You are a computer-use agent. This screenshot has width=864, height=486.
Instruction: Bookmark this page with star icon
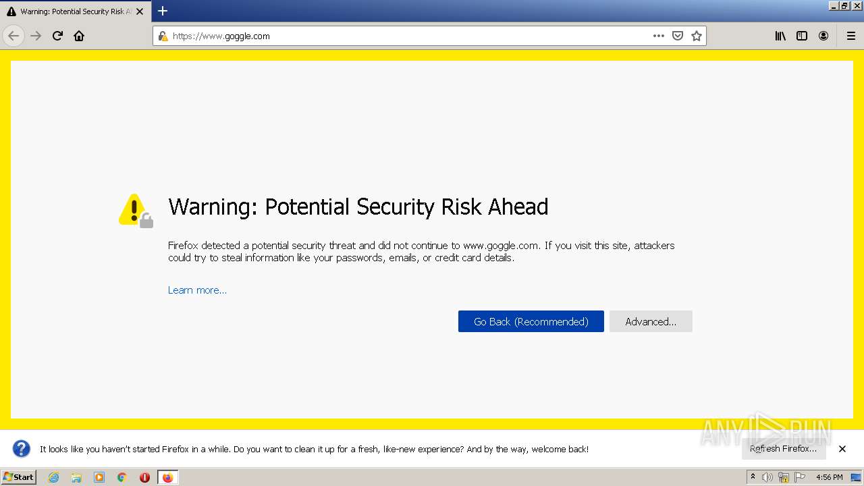[x=697, y=36]
